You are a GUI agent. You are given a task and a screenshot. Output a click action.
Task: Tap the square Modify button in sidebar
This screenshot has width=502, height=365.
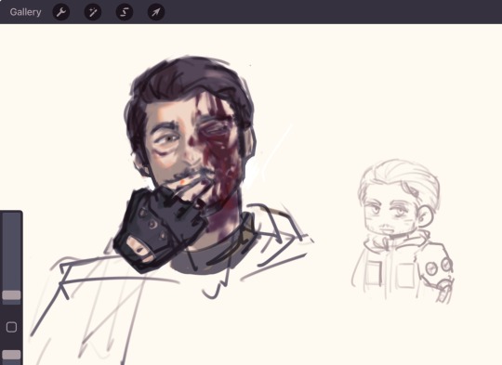[x=11, y=327]
